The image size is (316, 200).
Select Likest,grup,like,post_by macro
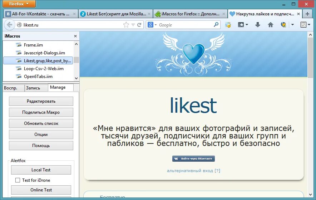pos(38,60)
